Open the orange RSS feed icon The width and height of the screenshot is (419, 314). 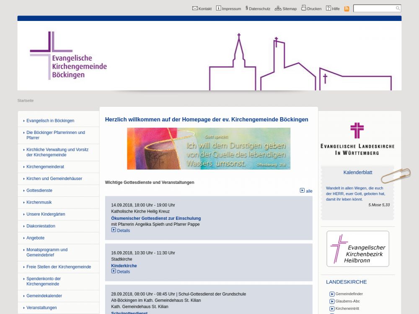click(x=347, y=9)
